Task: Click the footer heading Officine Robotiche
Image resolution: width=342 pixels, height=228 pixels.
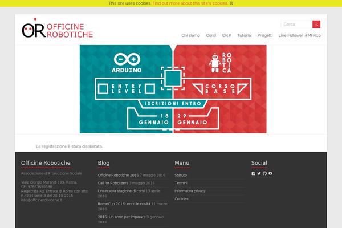Action: tap(46, 163)
